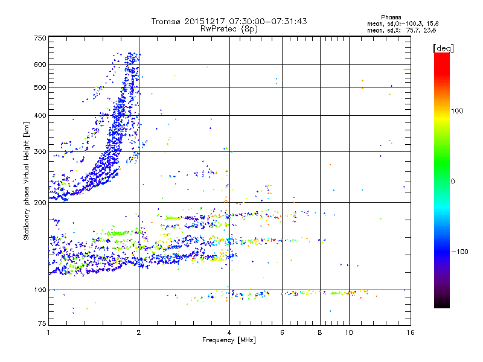Click the x-axis frequency label "10"

[349, 332]
